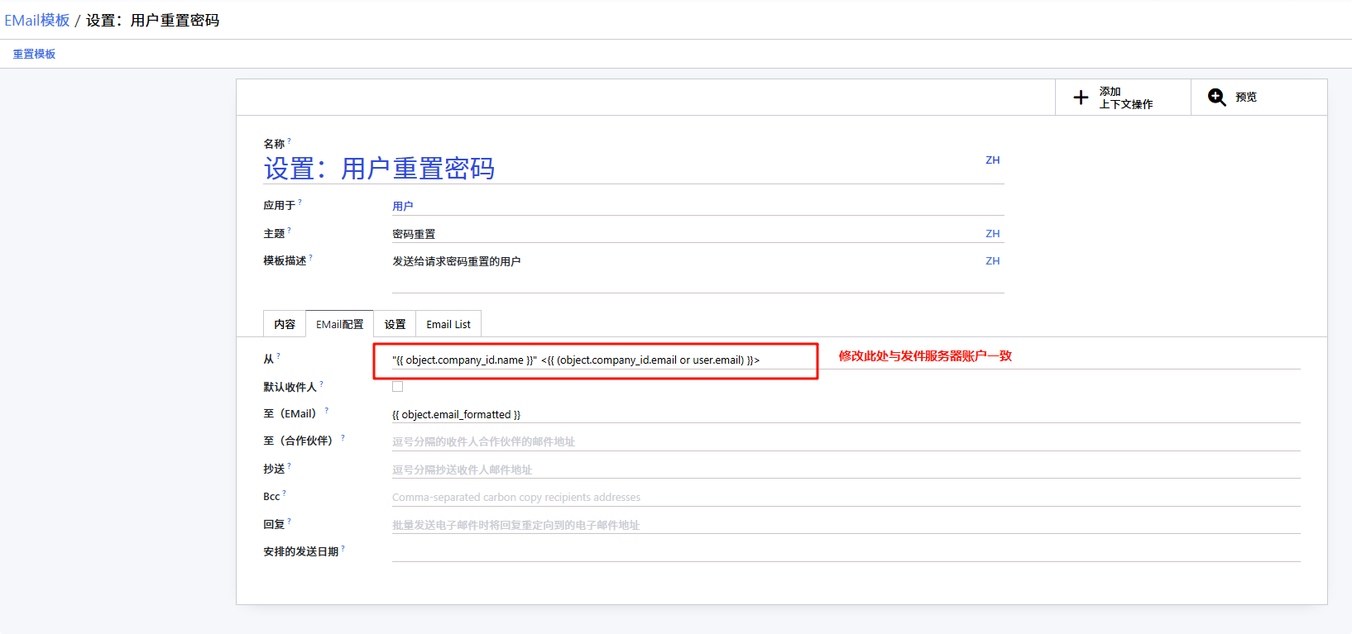1352x634 pixels.
Task: Click the help question mark next to 应用于
Action: tap(300, 202)
